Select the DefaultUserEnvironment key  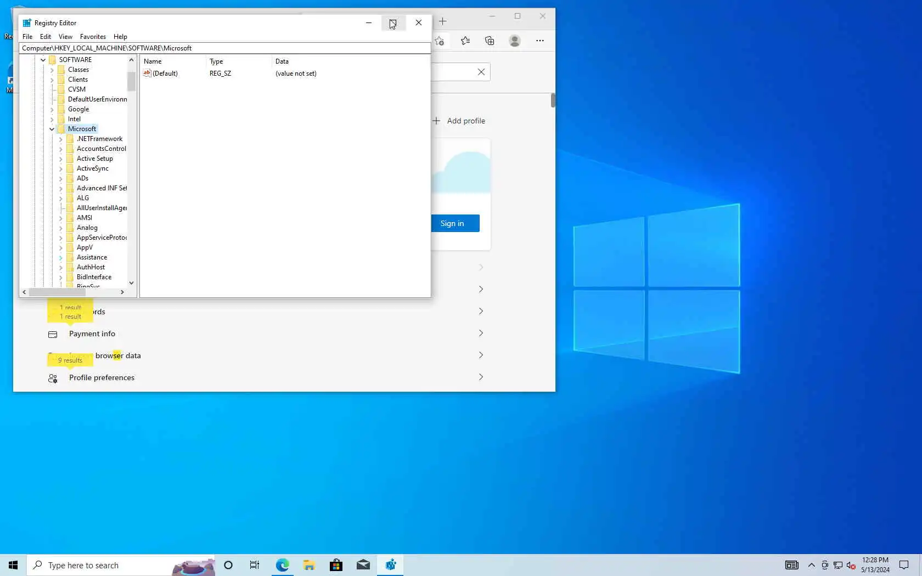(97, 99)
